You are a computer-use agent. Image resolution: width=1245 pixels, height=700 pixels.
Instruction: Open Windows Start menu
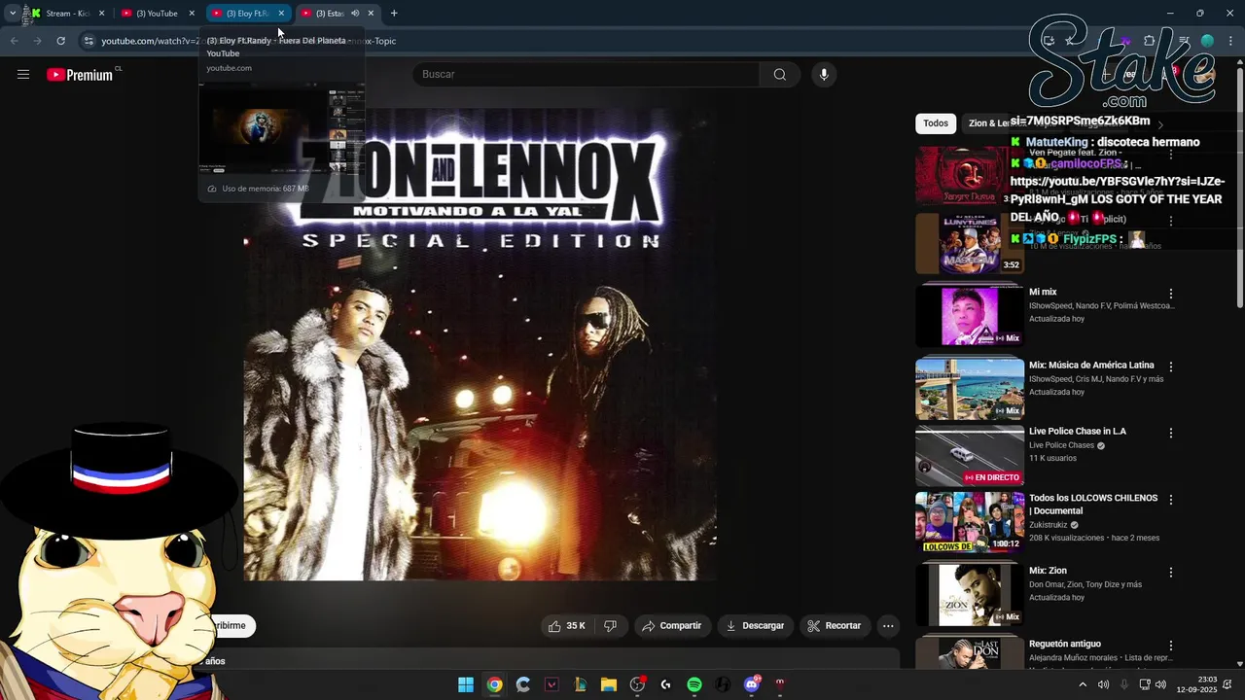[466, 684]
